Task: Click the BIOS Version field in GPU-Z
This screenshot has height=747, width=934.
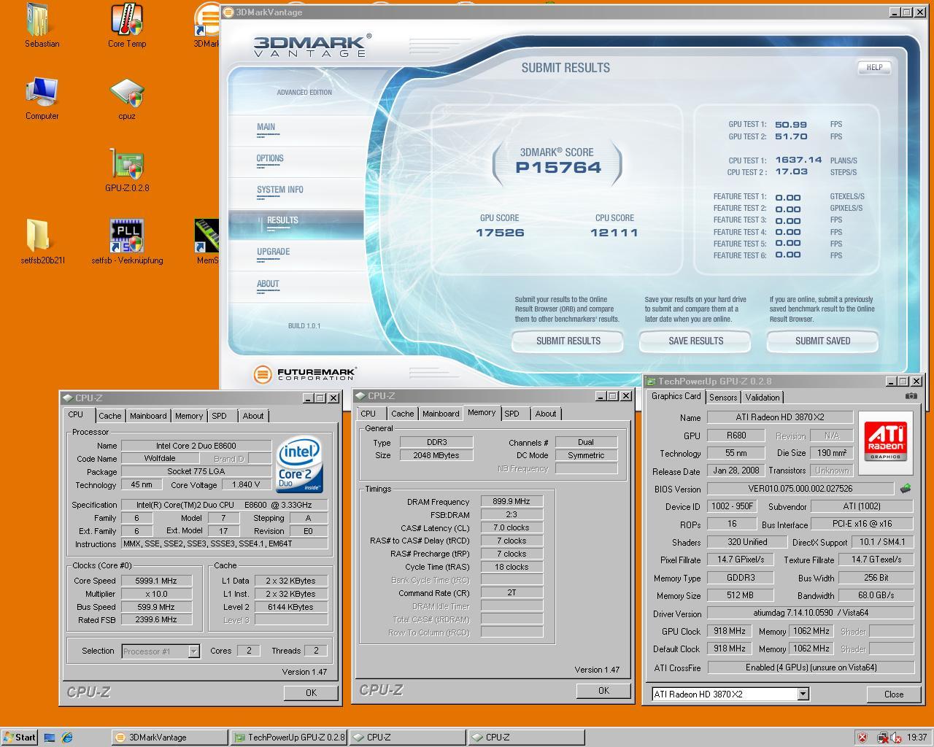Action: tap(800, 489)
